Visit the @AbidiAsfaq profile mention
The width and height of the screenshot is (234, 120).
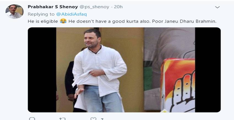(71, 14)
